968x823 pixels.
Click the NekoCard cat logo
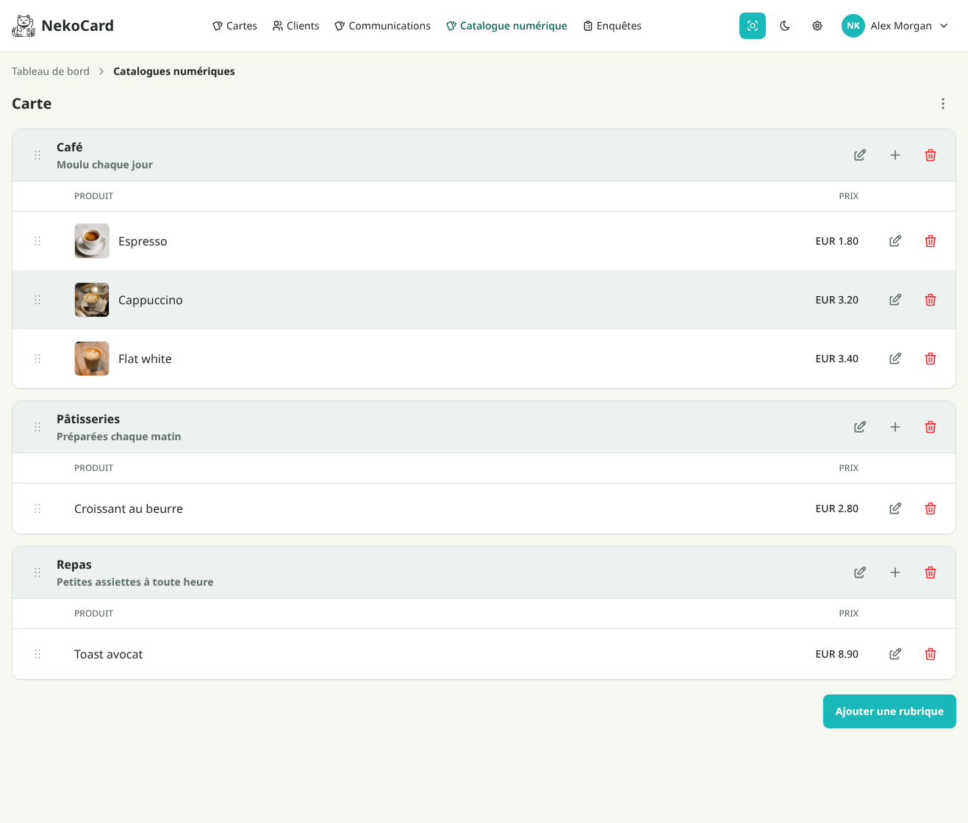click(x=24, y=26)
